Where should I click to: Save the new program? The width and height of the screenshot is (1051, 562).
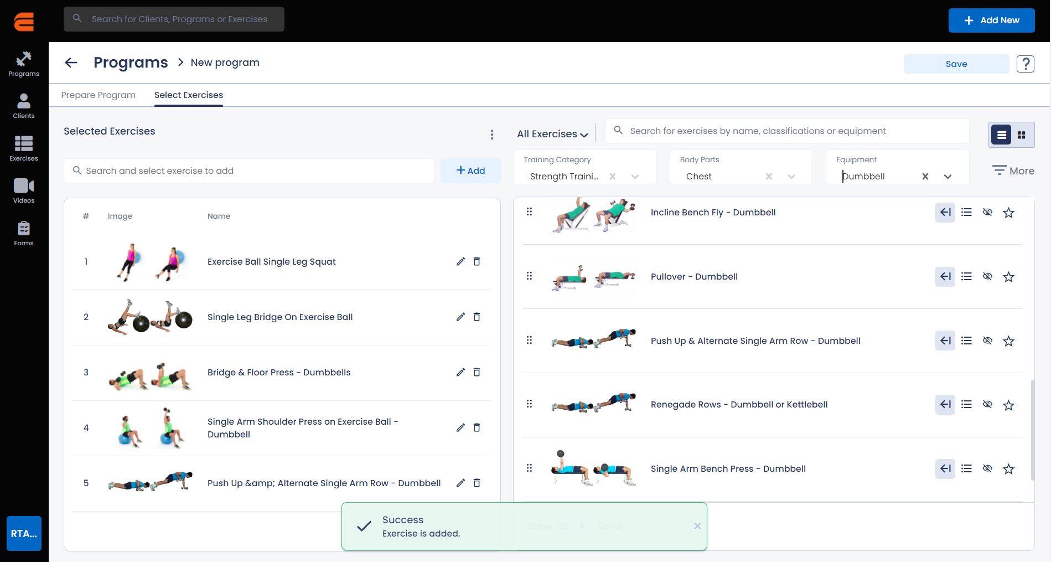pyautogui.click(x=956, y=64)
